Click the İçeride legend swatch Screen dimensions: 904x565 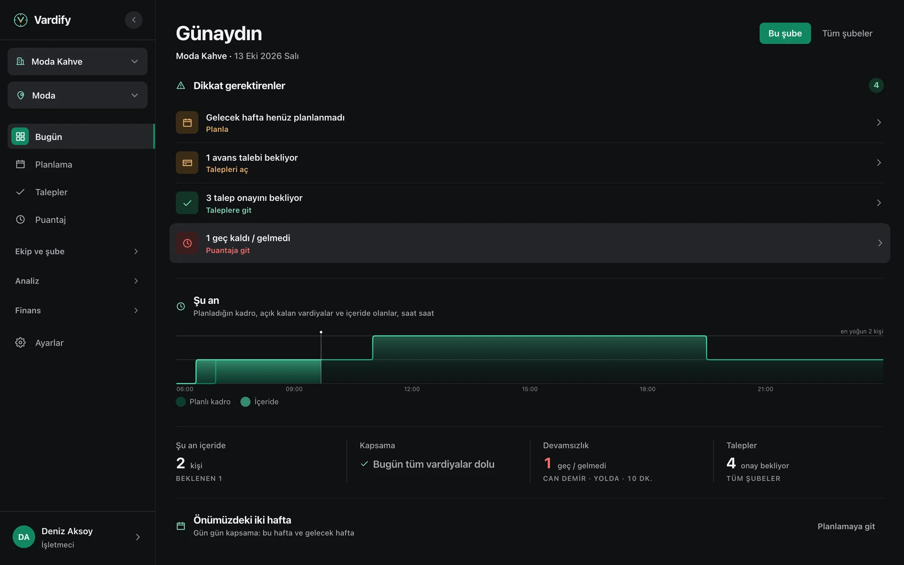point(245,402)
